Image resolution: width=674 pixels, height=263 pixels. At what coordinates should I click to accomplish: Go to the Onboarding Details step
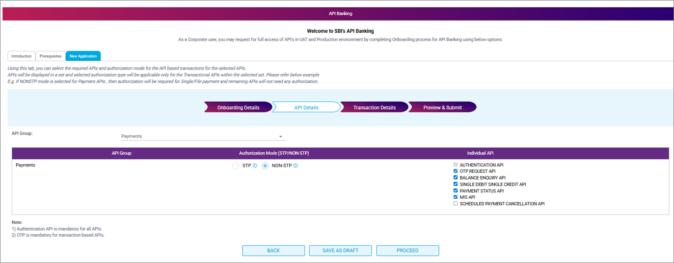(x=238, y=107)
